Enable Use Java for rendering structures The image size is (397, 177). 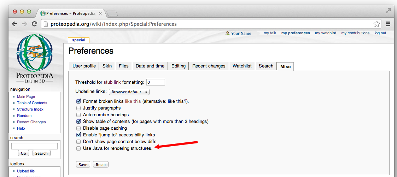pos(78,148)
